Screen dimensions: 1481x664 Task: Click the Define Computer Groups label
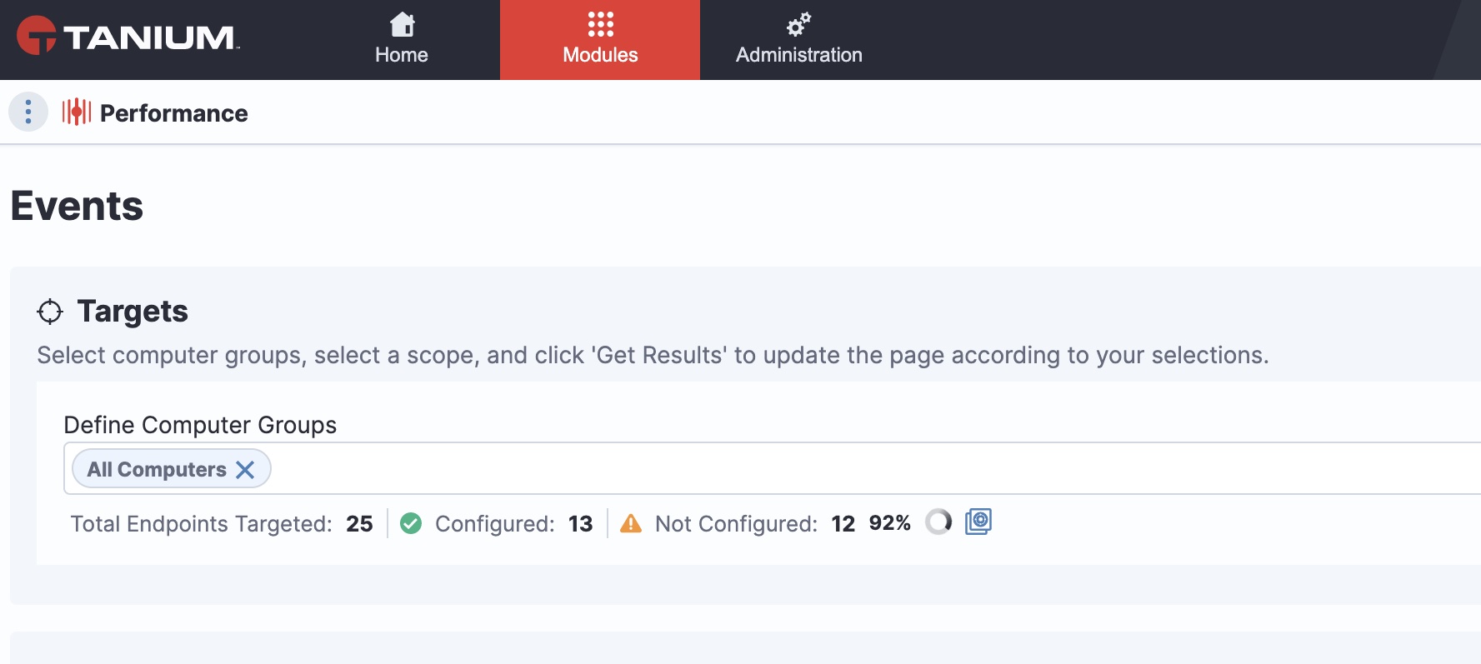200,425
